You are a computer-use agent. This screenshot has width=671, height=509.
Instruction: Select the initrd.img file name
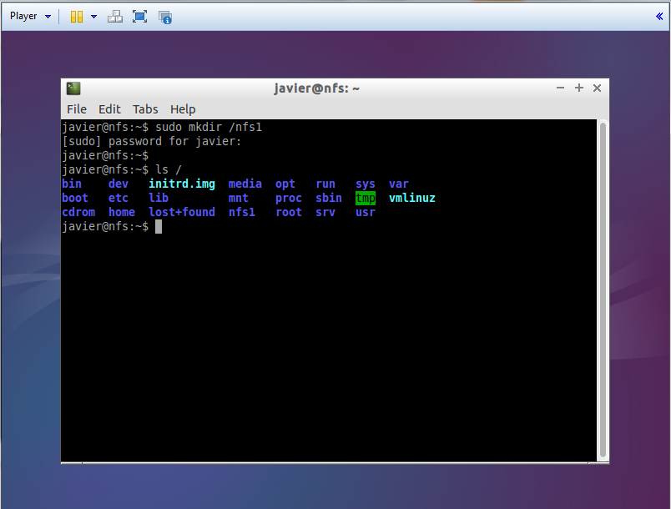181,184
